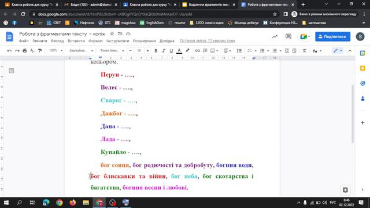Open the Google account avatar

pyautogui.click(x=360, y=36)
